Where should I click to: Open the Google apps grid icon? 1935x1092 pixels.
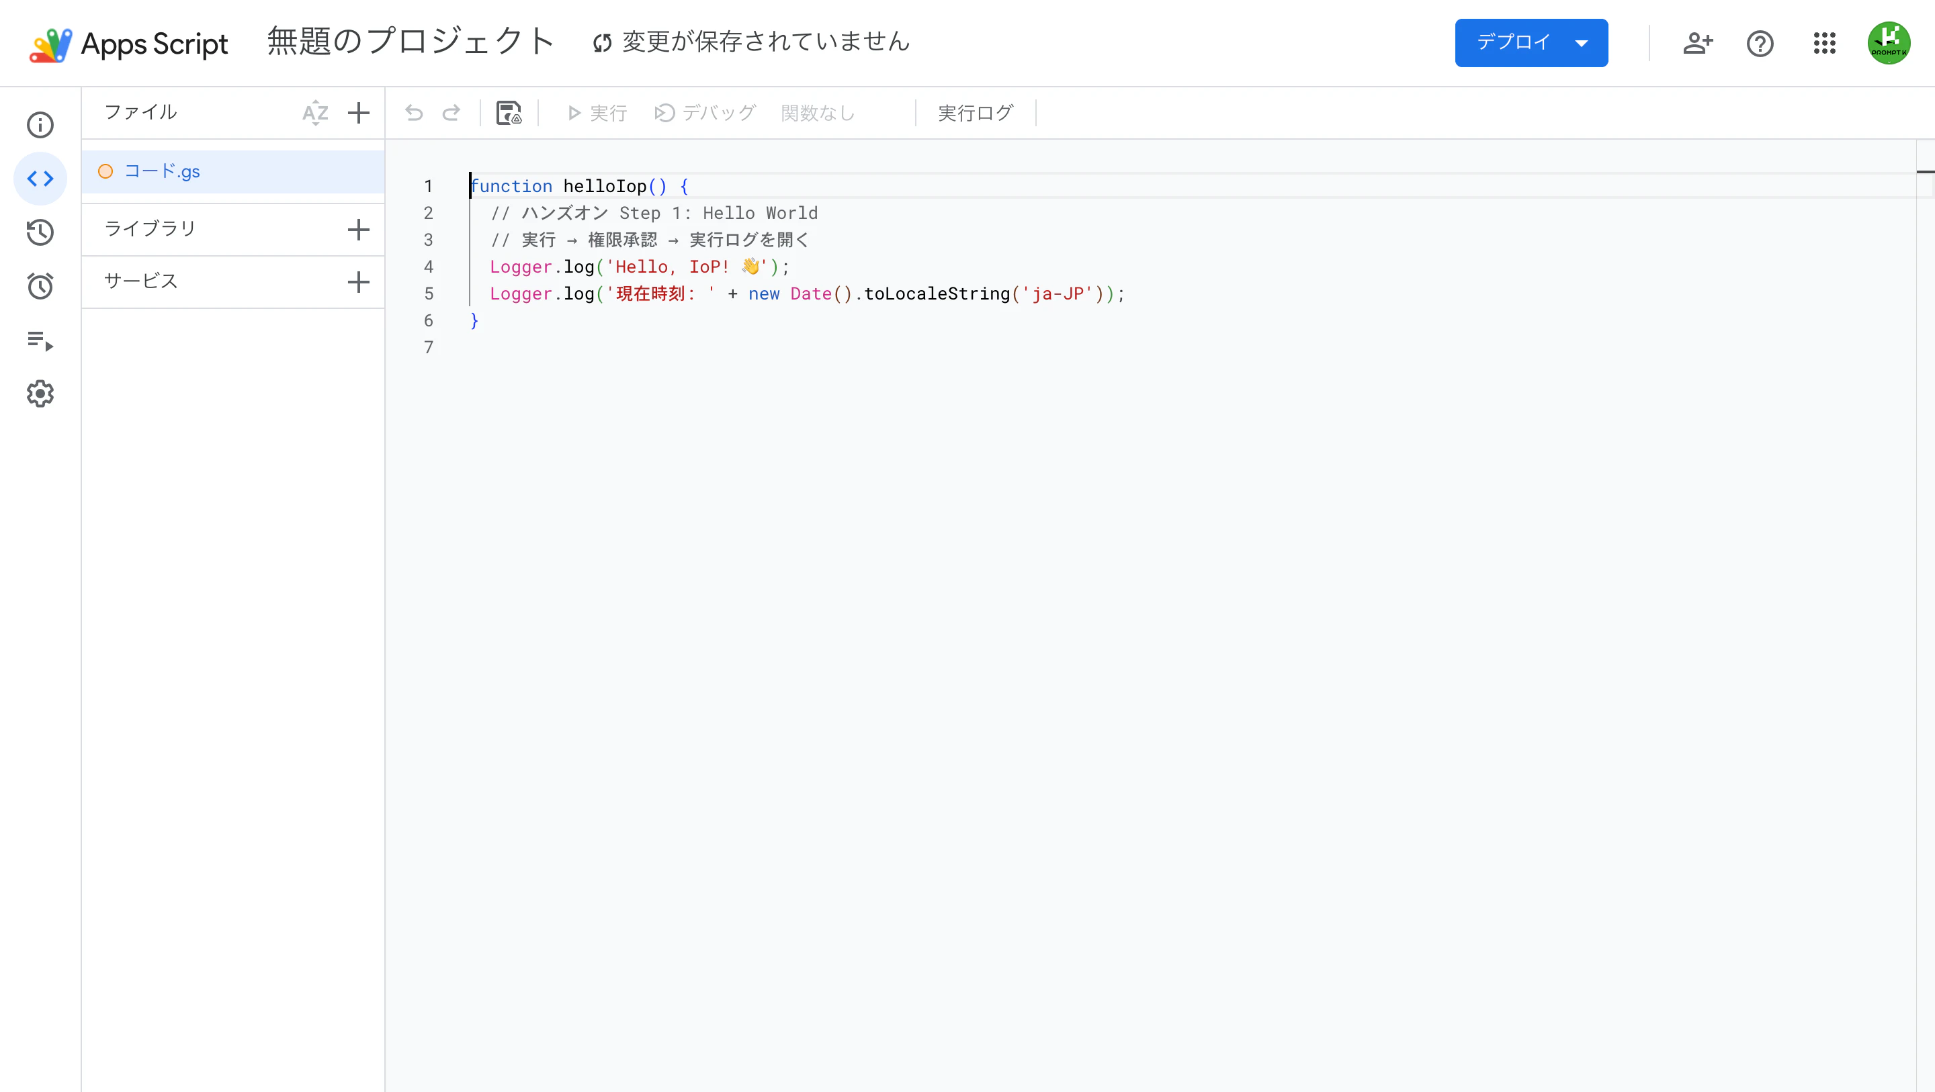[1825, 43]
